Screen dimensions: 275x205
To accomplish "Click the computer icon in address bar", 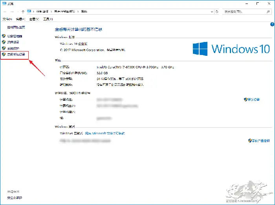I will tap(29, 11).
